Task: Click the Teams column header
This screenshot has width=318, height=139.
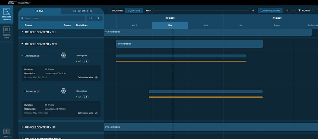Action: click(29, 25)
